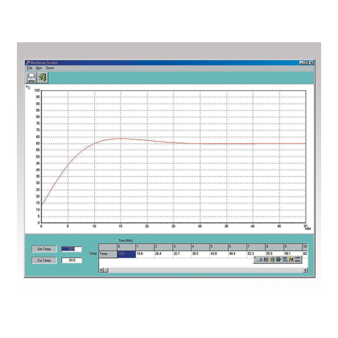This screenshot has width=338, height=338.
Task: Click the Temp row header cell
Action: click(108, 254)
